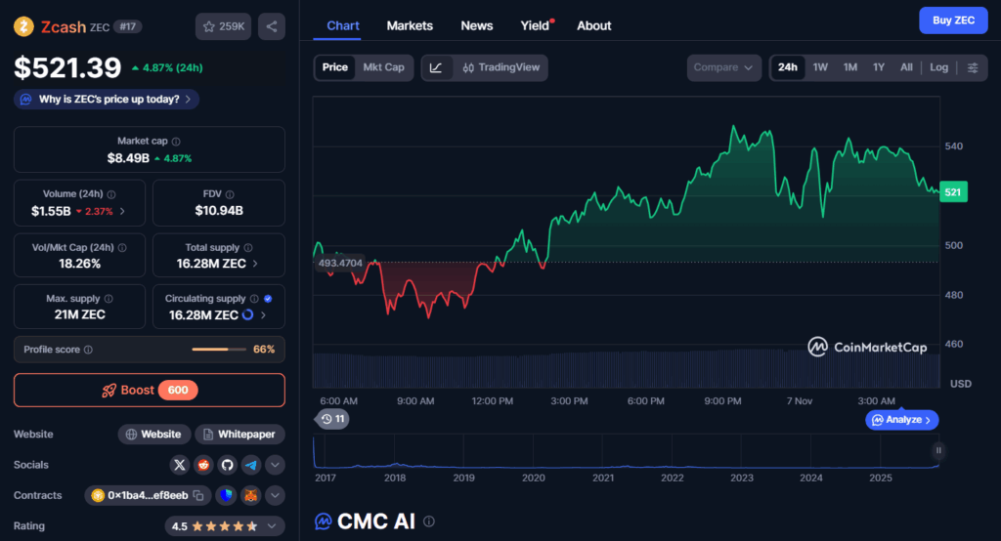
Task: Open the Whitepaper link
Action: pos(239,435)
